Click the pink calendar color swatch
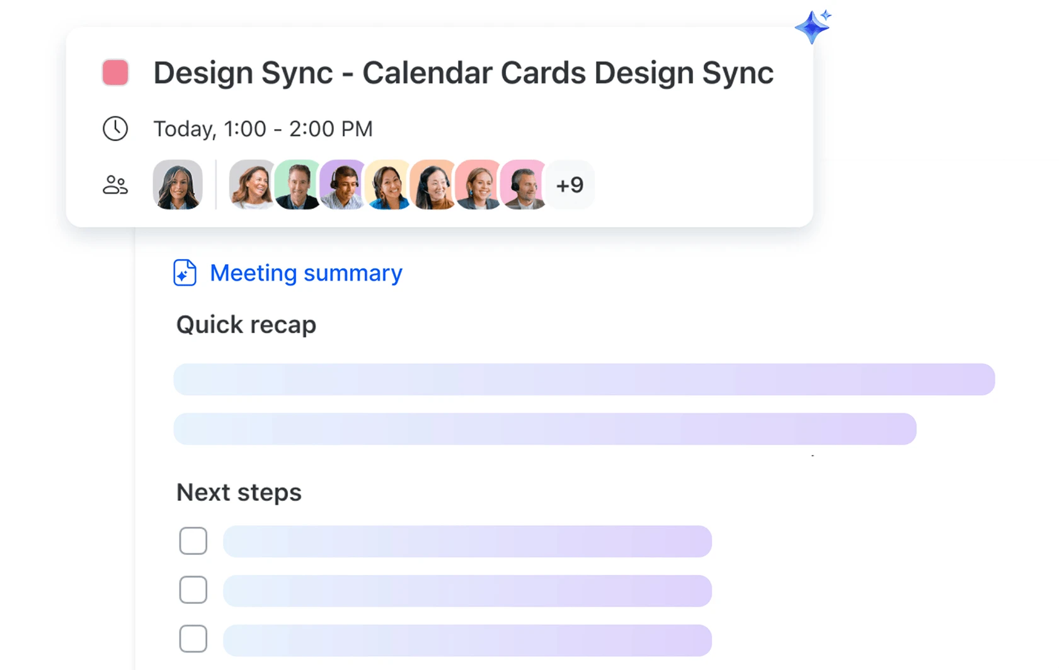Screen dimensions: 1059x670 (115, 72)
